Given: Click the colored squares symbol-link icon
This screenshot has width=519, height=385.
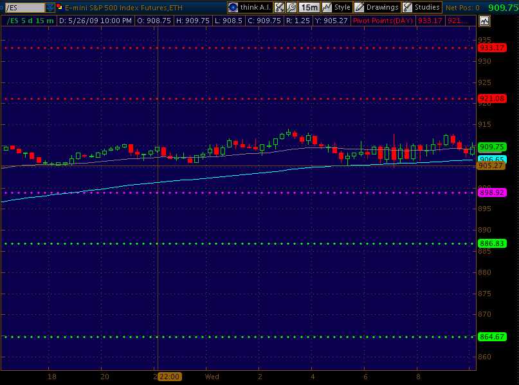Looking at the screenshot, I should coord(60,8).
